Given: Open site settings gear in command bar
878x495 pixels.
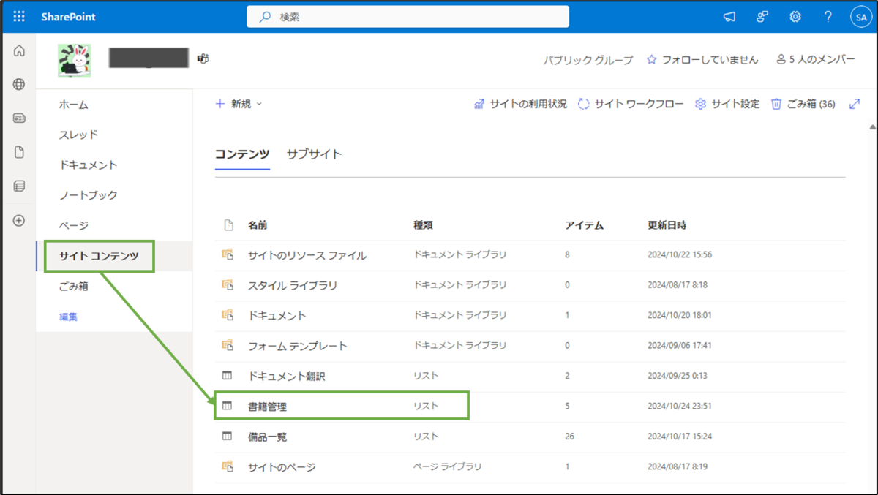Looking at the screenshot, I should pyautogui.click(x=700, y=104).
